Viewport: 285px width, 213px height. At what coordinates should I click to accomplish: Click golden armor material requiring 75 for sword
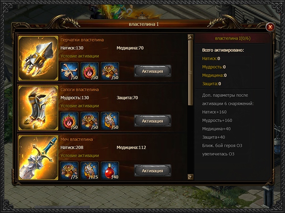[69, 171]
